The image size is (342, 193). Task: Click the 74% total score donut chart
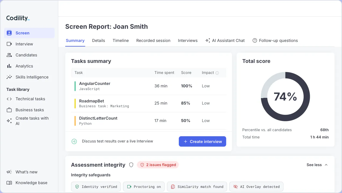[285, 96]
